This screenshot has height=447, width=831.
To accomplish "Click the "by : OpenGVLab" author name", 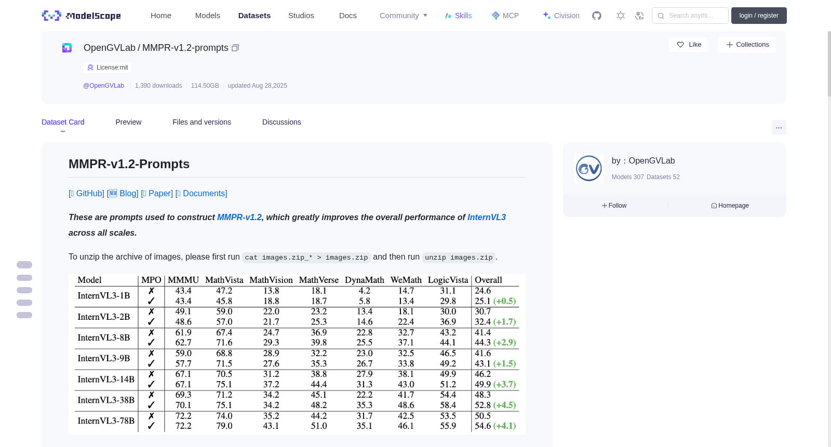I will pyautogui.click(x=643, y=161).
